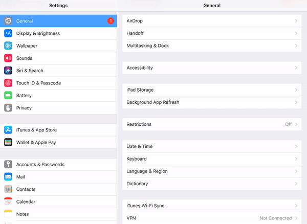The width and height of the screenshot is (307, 224).
Task: Click the AirDrop label
Action: [135, 21]
